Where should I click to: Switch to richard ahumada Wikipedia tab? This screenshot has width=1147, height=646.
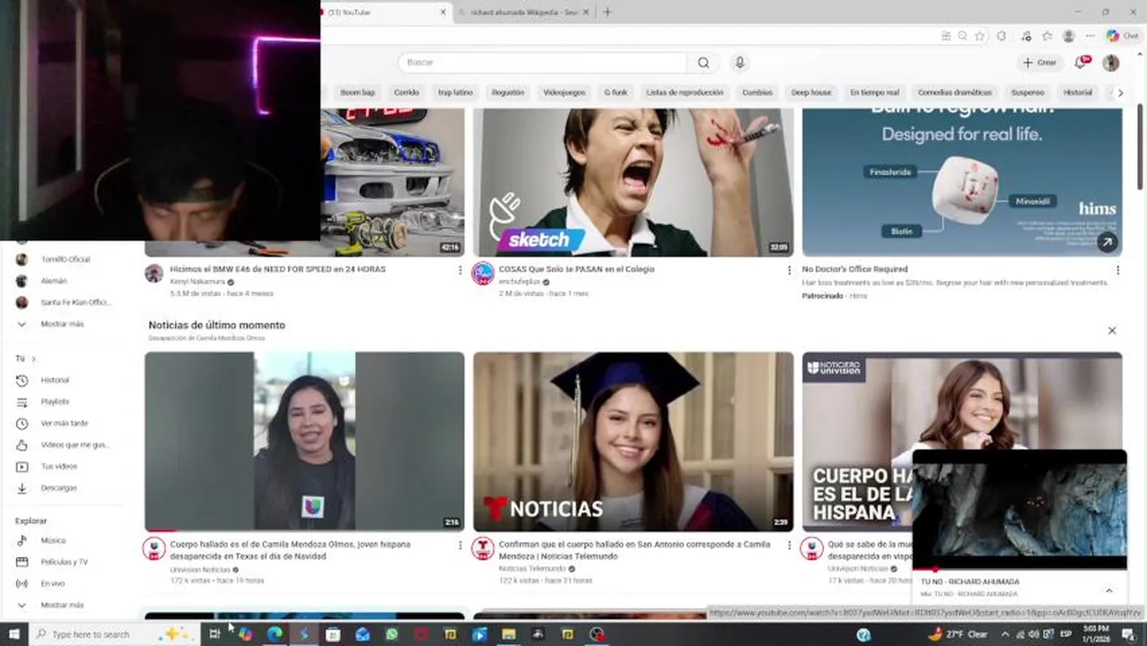click(524, 12)
